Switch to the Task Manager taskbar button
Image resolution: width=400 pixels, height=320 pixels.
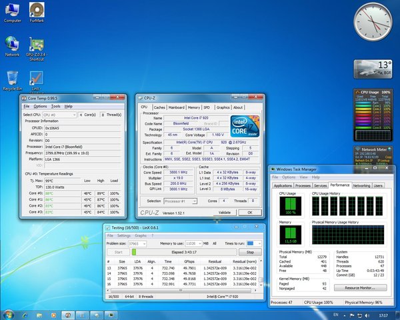pos(111,315)
